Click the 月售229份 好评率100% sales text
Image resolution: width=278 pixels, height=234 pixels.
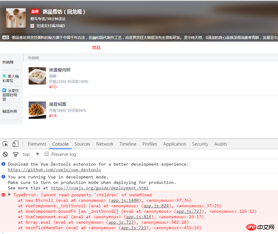tap(68, 81)
